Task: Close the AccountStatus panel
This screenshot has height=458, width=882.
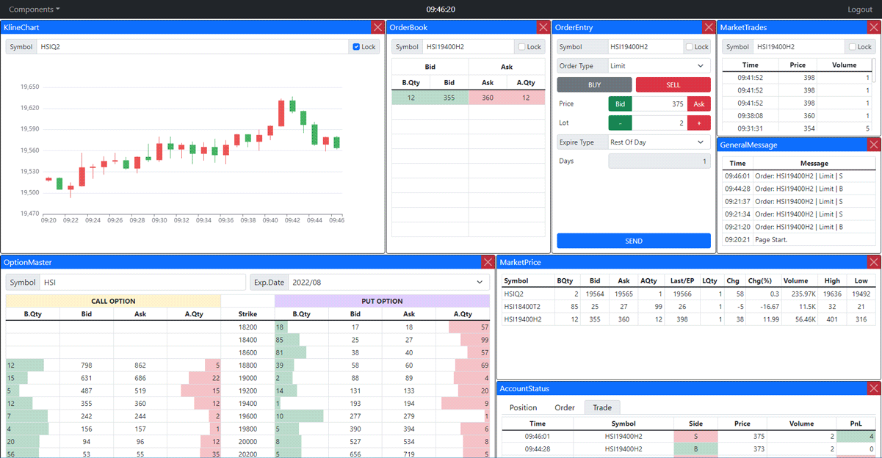Action: tap(873, 388)
